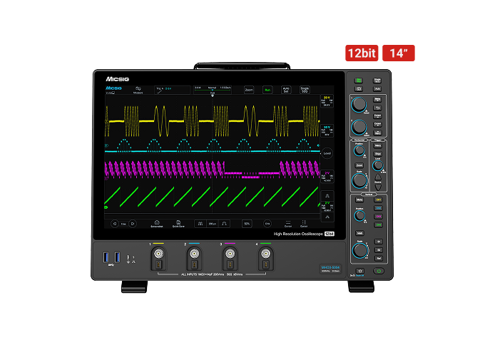Tap the Measure icon on screen

click(138, 90)
